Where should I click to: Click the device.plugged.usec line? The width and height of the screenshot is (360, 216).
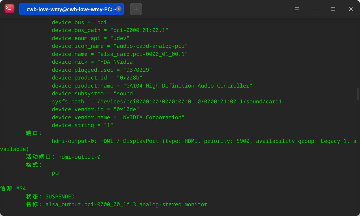click(x=102, y=70)
